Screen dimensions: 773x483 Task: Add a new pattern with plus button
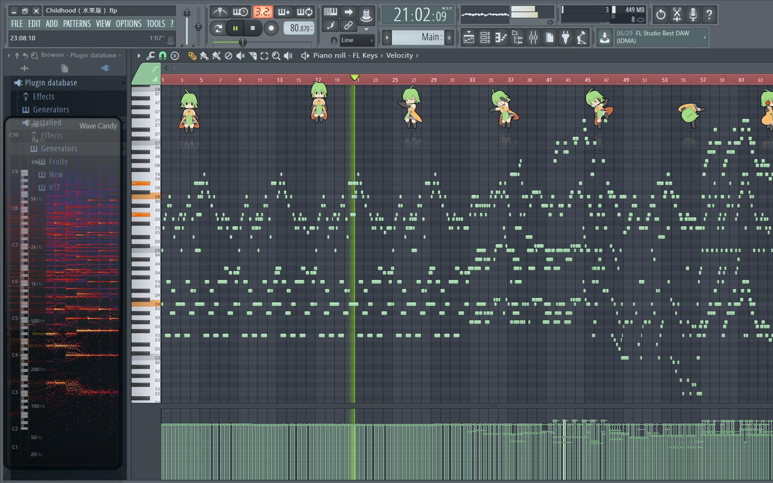(449, 37)
